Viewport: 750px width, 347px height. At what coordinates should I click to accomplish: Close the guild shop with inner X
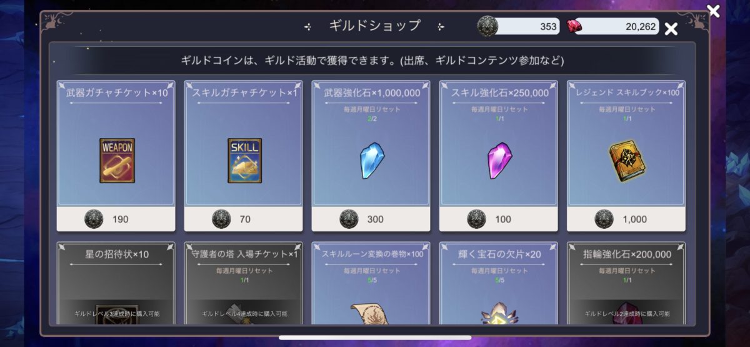click(671, 29)
